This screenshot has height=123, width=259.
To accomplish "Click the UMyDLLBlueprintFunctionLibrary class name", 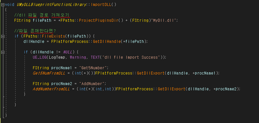I will pyautogui.click(x=51, y=5).
